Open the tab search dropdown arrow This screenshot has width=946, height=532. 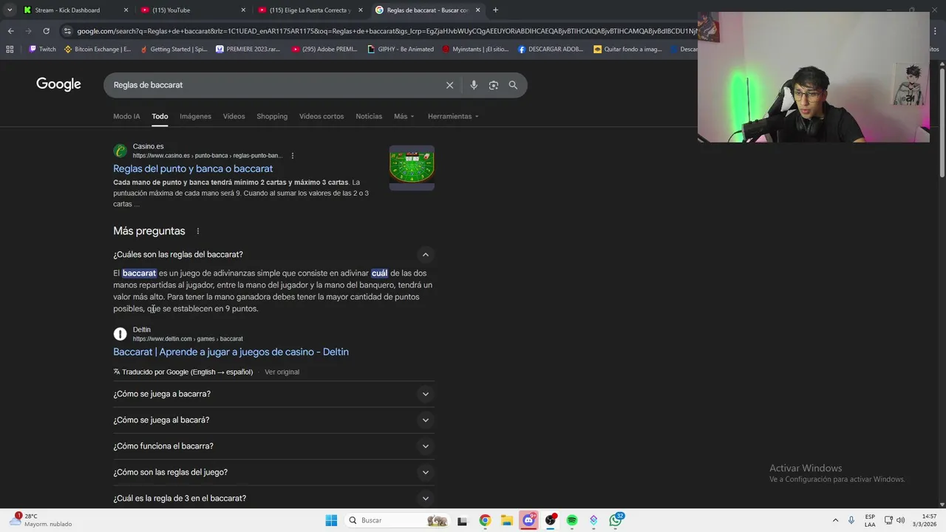tap(10, 10)
